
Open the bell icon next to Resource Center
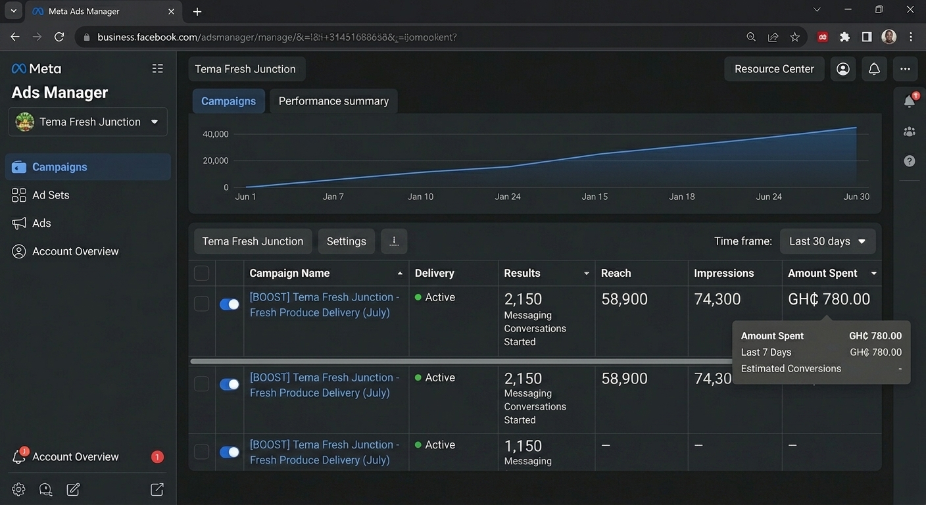tap(874, 69)
